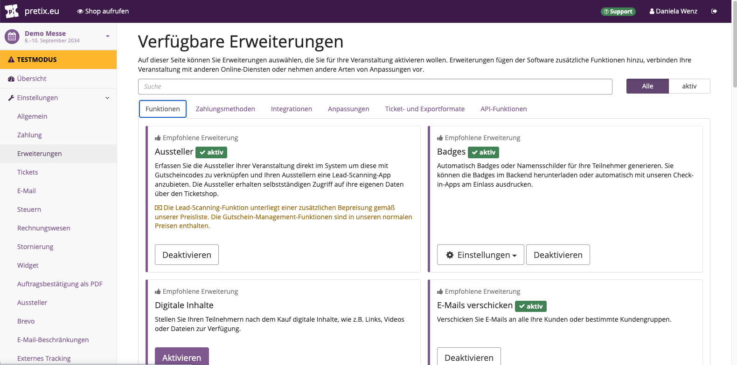The width and height of the screenshot is (737, 365).
Task: Click the aktiv badge on Aussteller
Action: tap(211, 152)
